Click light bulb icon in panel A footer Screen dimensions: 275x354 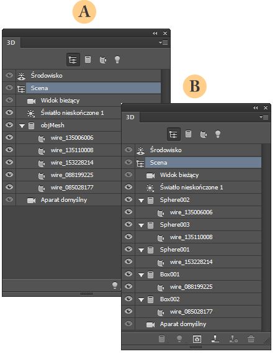click(x=115, y=285)
